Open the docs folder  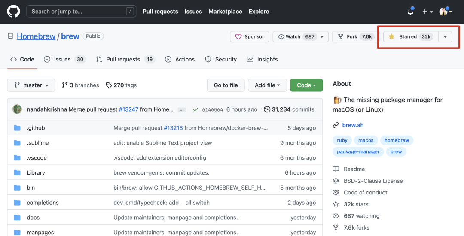pos(33,218)
